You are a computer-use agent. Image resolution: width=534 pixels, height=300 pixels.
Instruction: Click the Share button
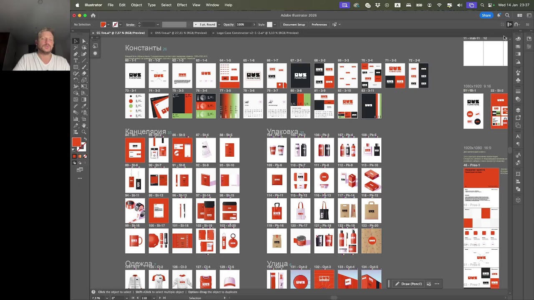coord(486,15)
